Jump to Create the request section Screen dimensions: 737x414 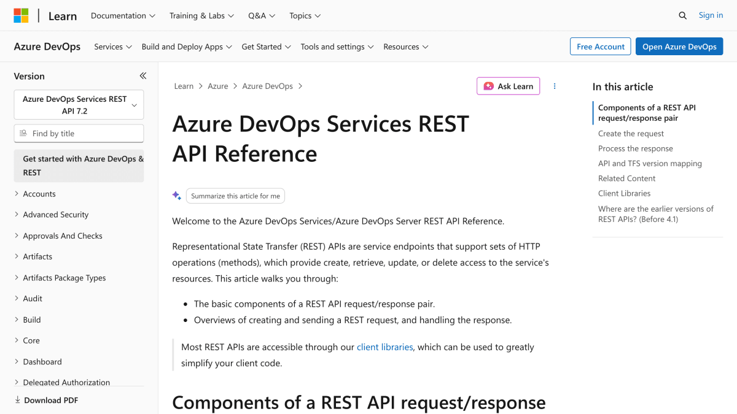(x=631, y=134)
